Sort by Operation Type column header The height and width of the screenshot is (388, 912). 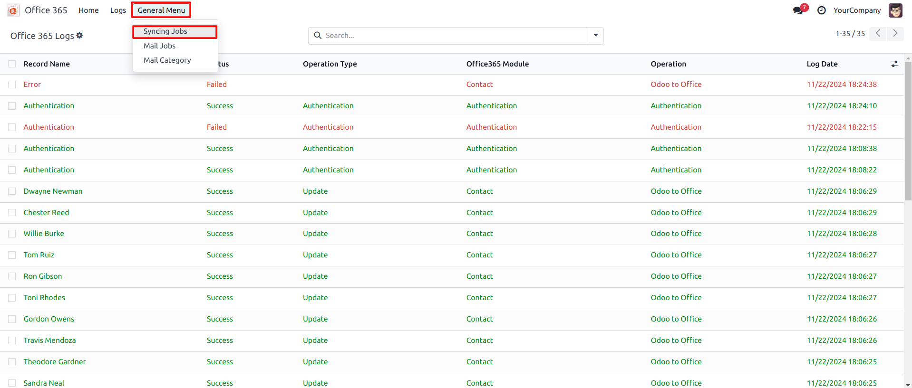tap(330, 64)
